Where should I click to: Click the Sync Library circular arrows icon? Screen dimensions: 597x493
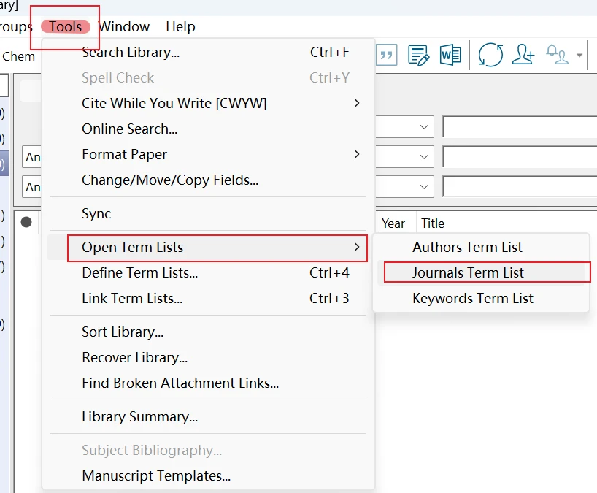pos(490,55)
